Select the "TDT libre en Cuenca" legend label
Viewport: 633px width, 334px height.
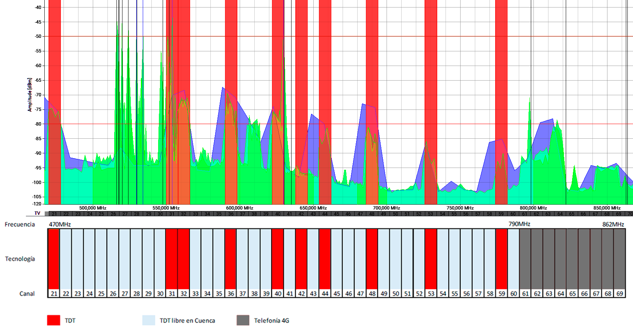tap(187, 321)
